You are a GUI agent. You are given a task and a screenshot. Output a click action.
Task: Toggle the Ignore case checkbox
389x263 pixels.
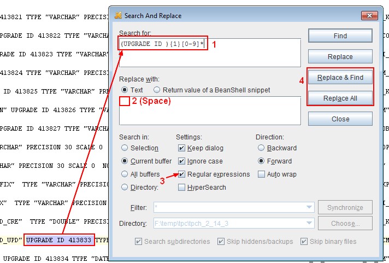(x=181, y=161)
